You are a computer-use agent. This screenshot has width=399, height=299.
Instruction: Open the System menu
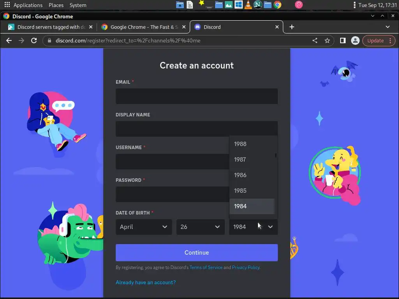click(78, 5)
